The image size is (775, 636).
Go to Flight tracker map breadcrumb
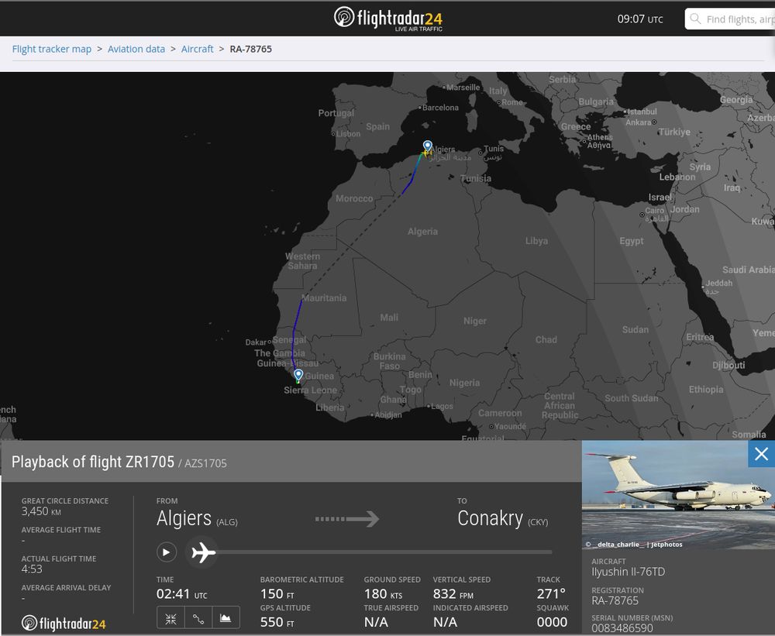[52, 49]
